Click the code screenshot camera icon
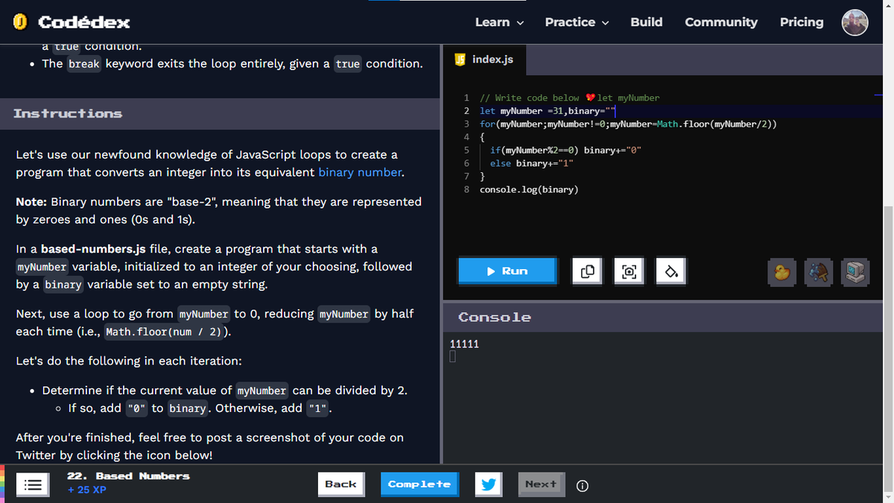The height and width of the screenshot is (503, 894). pos(628,271)
